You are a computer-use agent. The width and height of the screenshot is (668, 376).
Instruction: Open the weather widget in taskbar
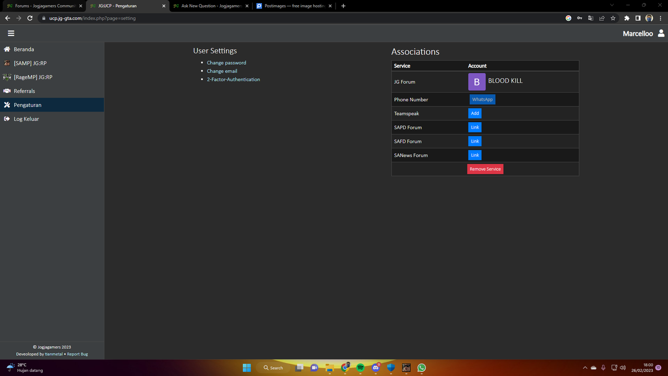pos(25,368)
